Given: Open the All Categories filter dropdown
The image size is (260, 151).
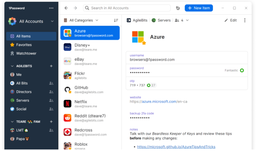Looking at the screenshot, I should [81, 20].
